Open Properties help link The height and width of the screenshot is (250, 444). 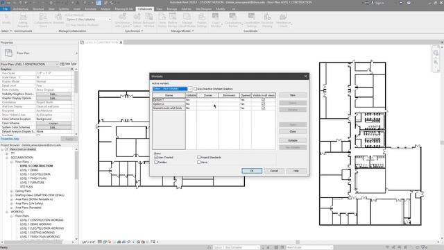(10, 139)
